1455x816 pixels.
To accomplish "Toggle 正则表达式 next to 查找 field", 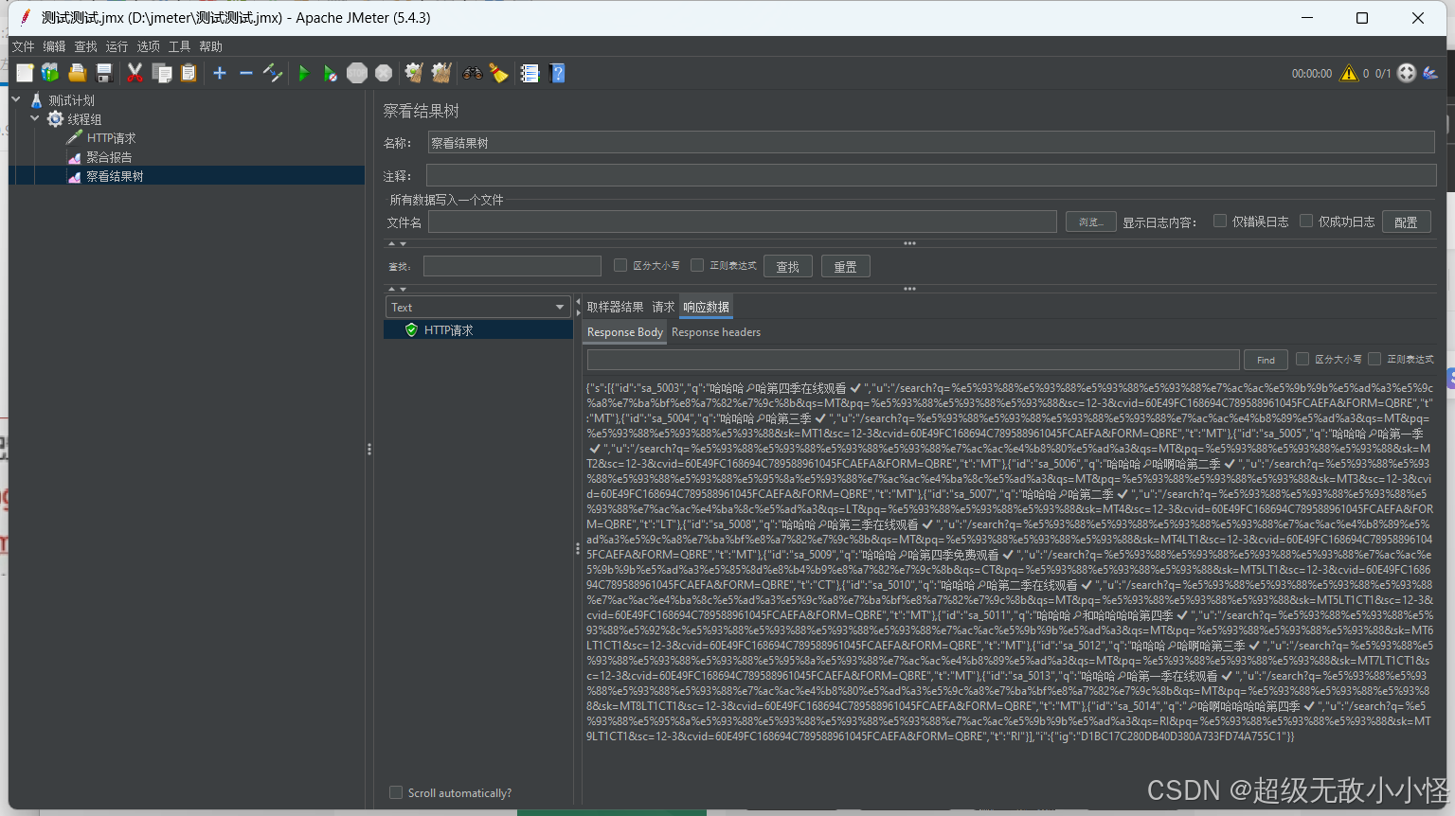I will tap(697, 265).
